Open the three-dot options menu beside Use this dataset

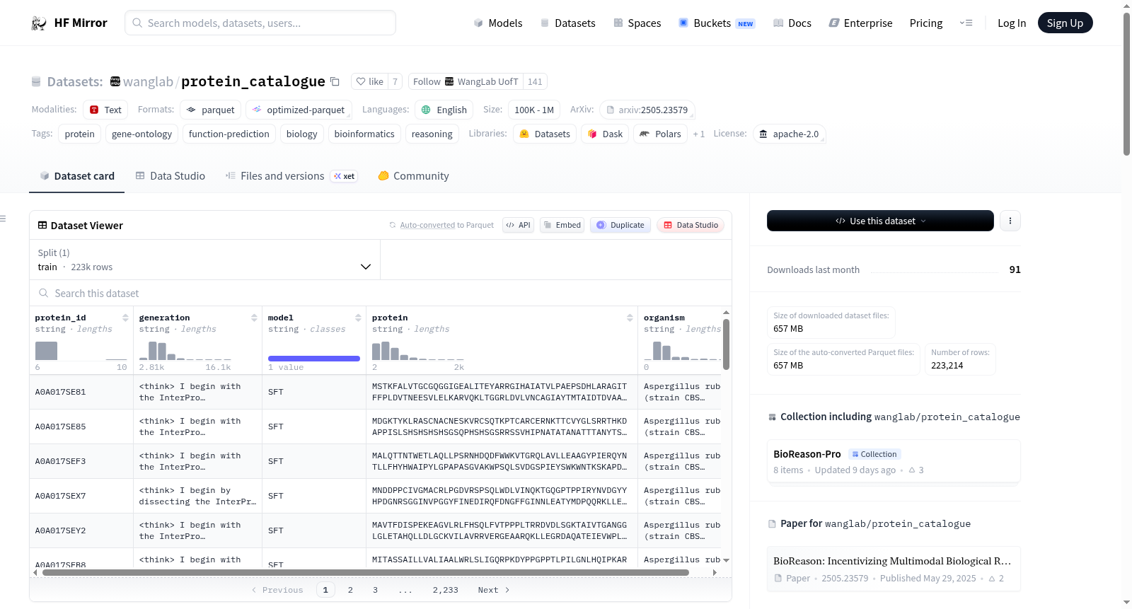coord(1010,221)
